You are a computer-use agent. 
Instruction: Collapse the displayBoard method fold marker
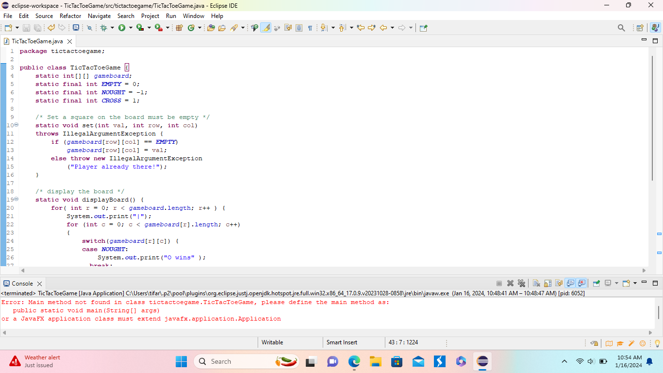16,199
